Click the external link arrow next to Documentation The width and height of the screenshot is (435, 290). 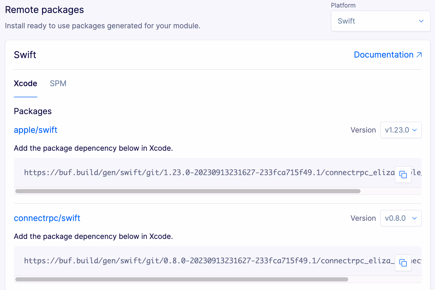(419, 55)
